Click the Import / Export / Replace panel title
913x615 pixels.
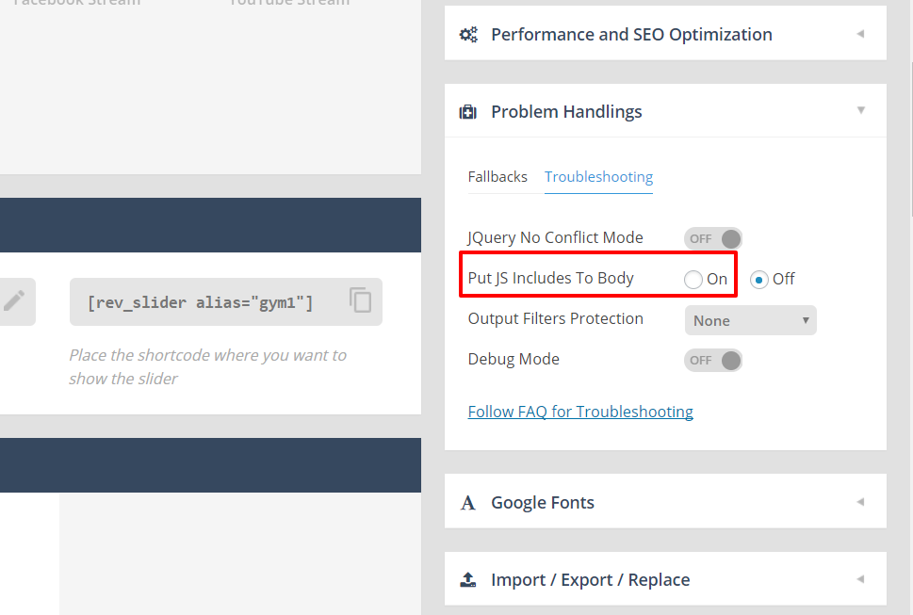click(x=590, y=580)
